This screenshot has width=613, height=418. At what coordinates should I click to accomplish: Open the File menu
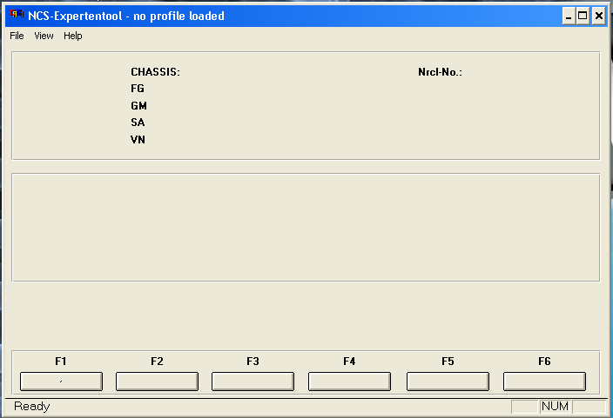[17, 36]
